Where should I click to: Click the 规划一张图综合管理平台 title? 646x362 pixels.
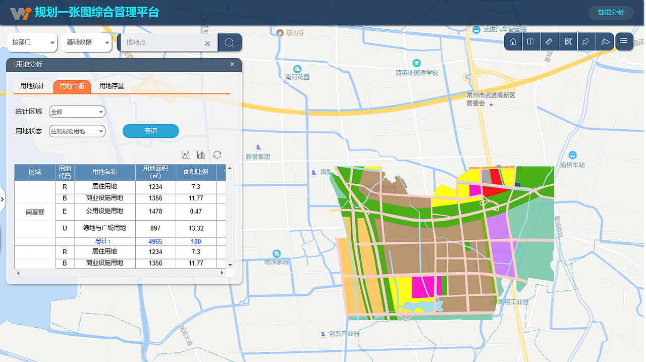pos(97,13)
